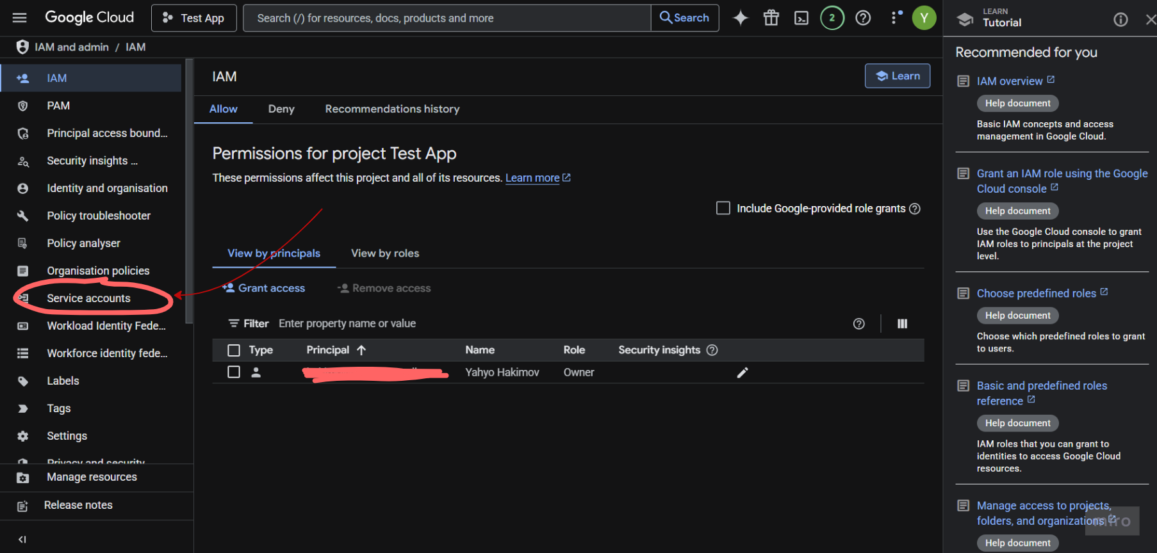Activate Cloud Shell terminal icon
Viewport: 1157px width, 553px height.
(x=801, y=18)
